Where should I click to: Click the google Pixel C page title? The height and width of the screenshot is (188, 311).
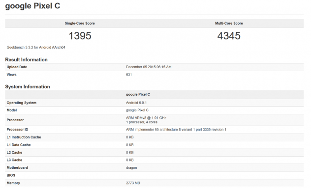32,6
